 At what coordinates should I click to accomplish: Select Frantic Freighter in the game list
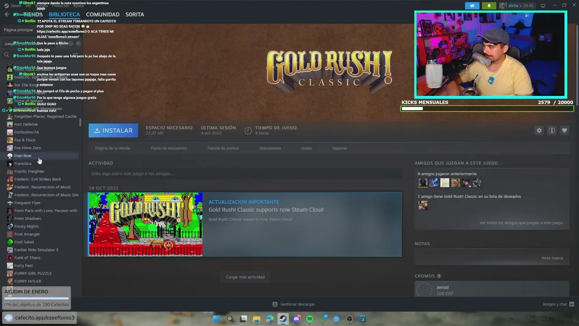pyautogui.click(x=29, y=171)
